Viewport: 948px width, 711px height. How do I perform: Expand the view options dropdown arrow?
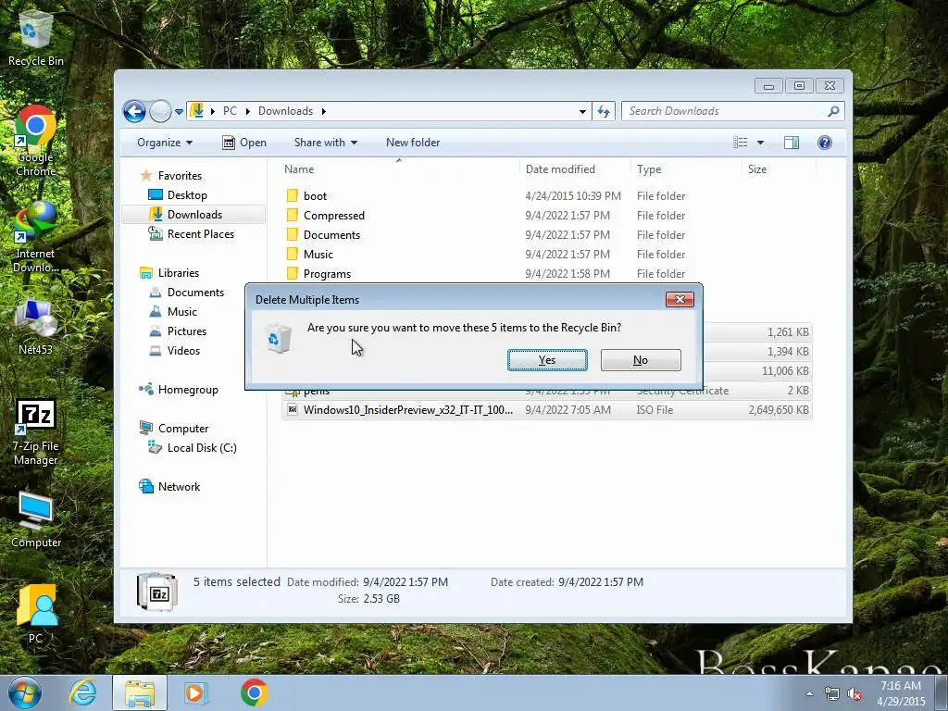(x=761, y=143)
